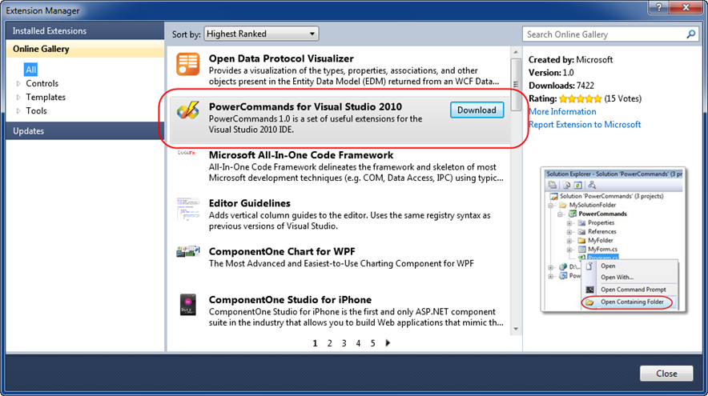Click the All-In-One Code Framework icon

(186, 153)
